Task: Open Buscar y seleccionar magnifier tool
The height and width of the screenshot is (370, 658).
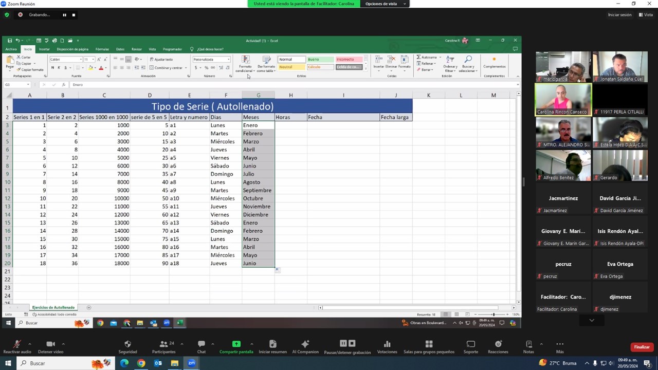Action: tap(468, 60)
